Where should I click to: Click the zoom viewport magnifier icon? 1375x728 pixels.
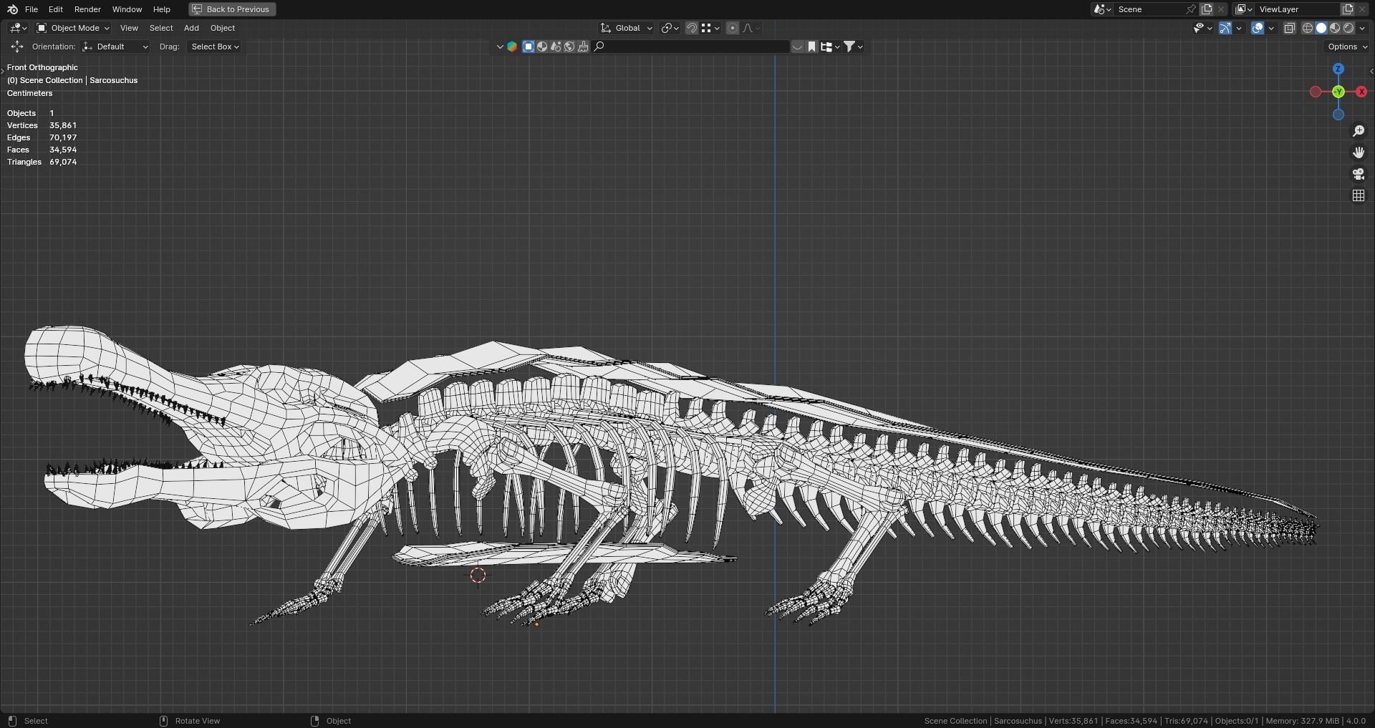(1358, 131)
